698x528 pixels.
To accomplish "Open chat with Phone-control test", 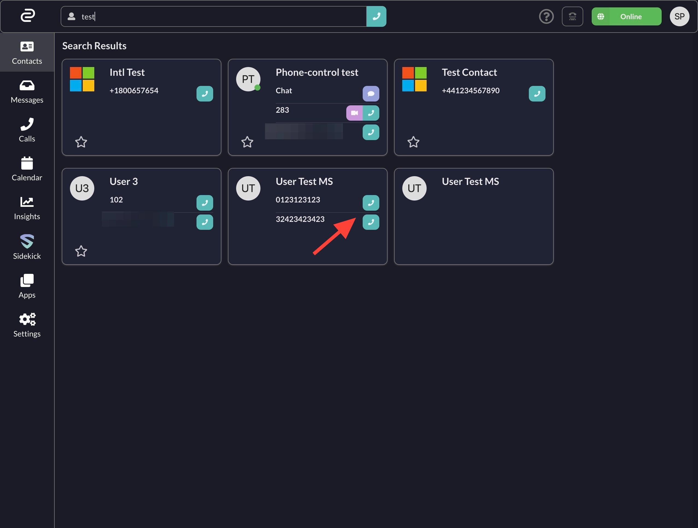I will 371,94.
